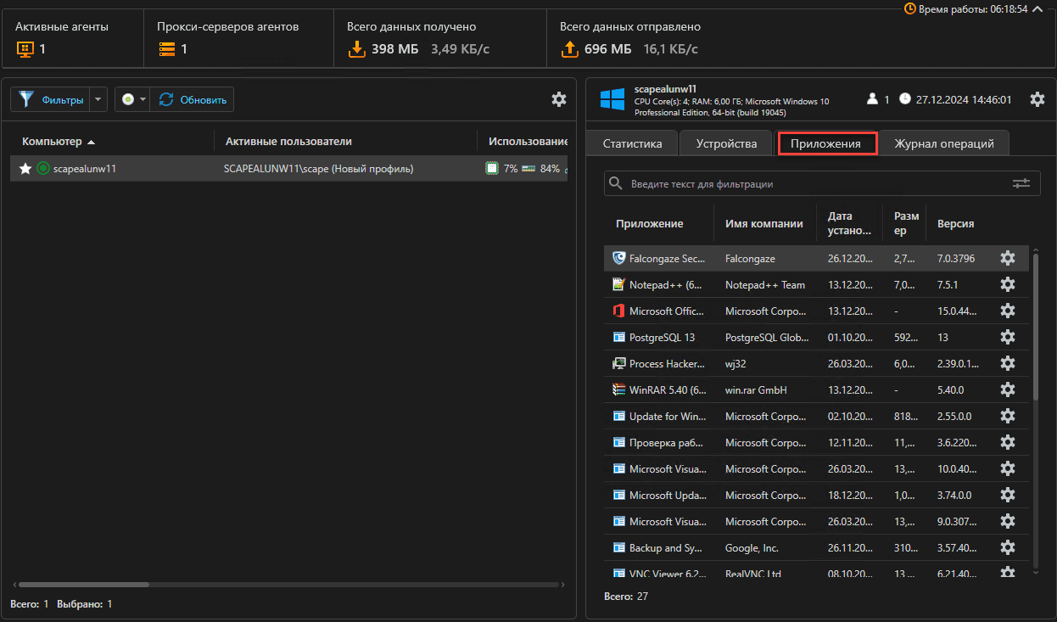Refresh the list with Обновить
The height and width of the screenshot is (622, 1057).
pyautogui.click(x=193, y=99)
